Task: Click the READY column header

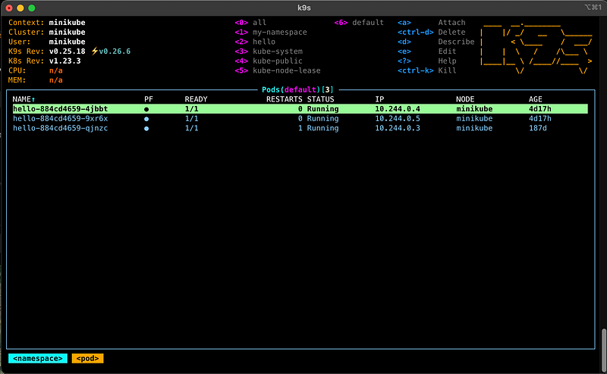Action: (x=196, y=99)
